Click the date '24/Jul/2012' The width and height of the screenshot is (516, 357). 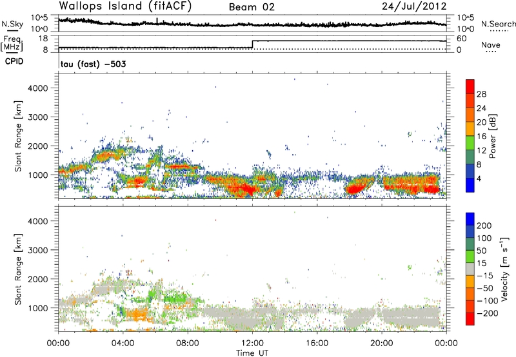pyautogui.click(x=414, y=6)
